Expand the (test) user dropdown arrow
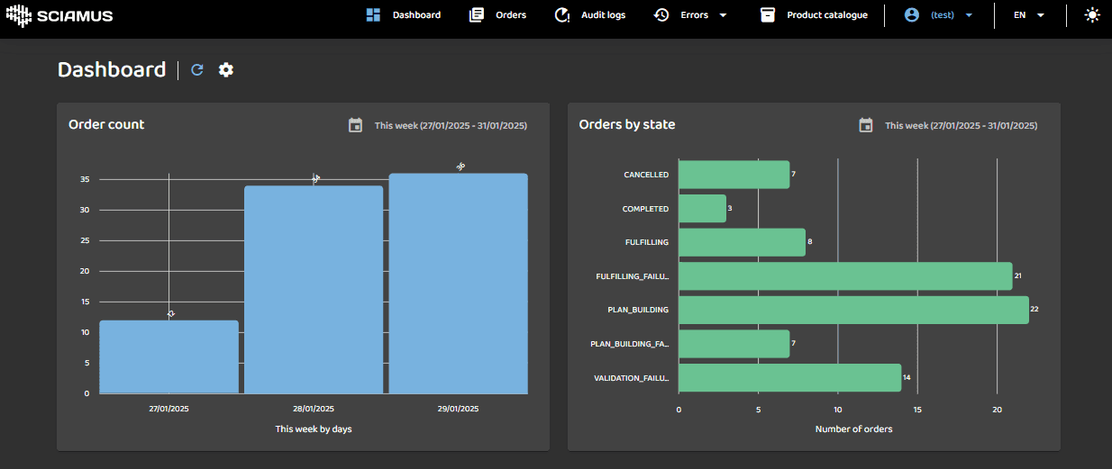The width and height of the screenshot is (1112, 469). (x=969, y=15)
